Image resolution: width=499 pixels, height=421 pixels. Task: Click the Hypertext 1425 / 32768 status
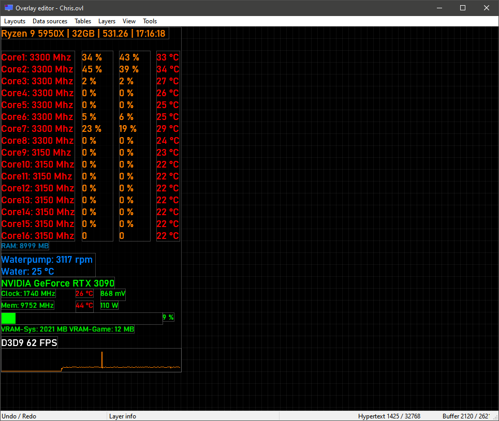[389, 416]
